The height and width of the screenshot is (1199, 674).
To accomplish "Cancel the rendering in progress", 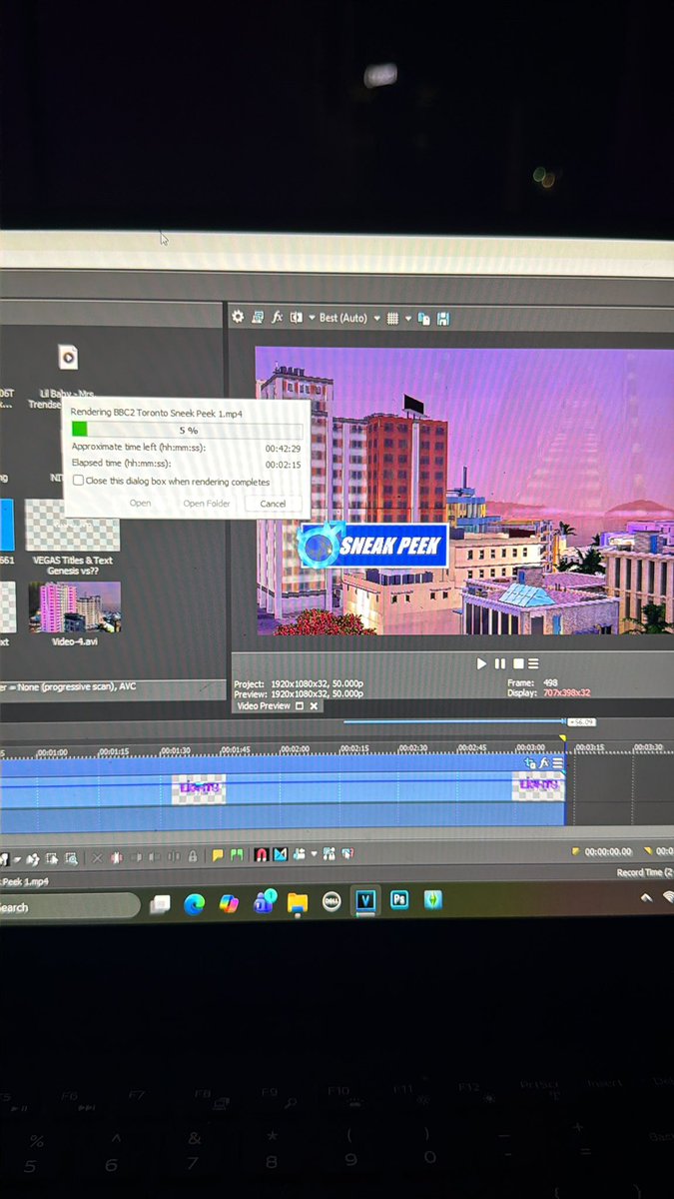I will [273, 504].
